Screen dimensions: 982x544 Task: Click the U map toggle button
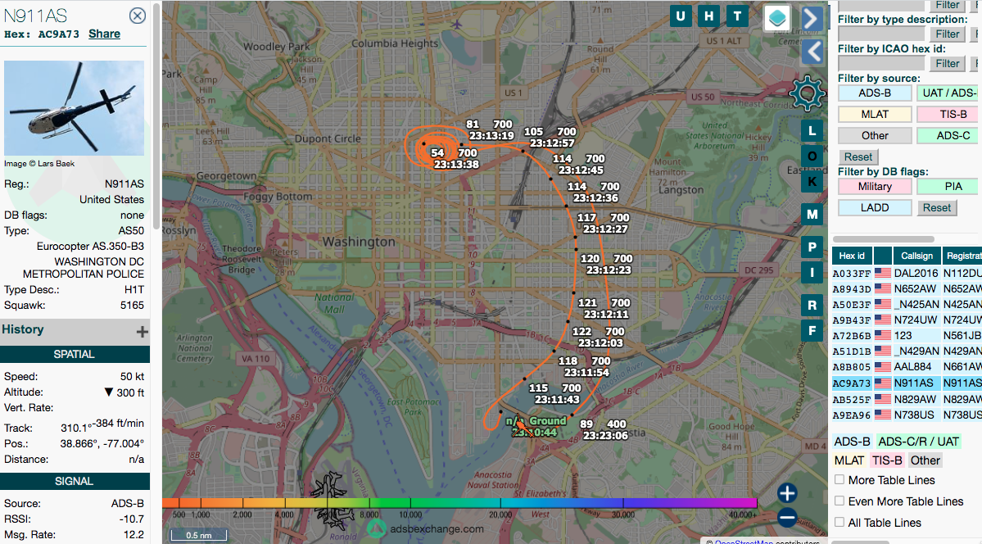coord(681,16)
